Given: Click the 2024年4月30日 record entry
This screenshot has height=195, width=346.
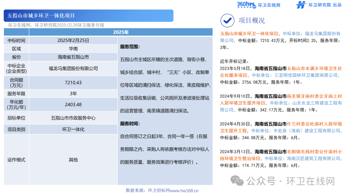Looking at the screenshot, I should click(281, 131).
